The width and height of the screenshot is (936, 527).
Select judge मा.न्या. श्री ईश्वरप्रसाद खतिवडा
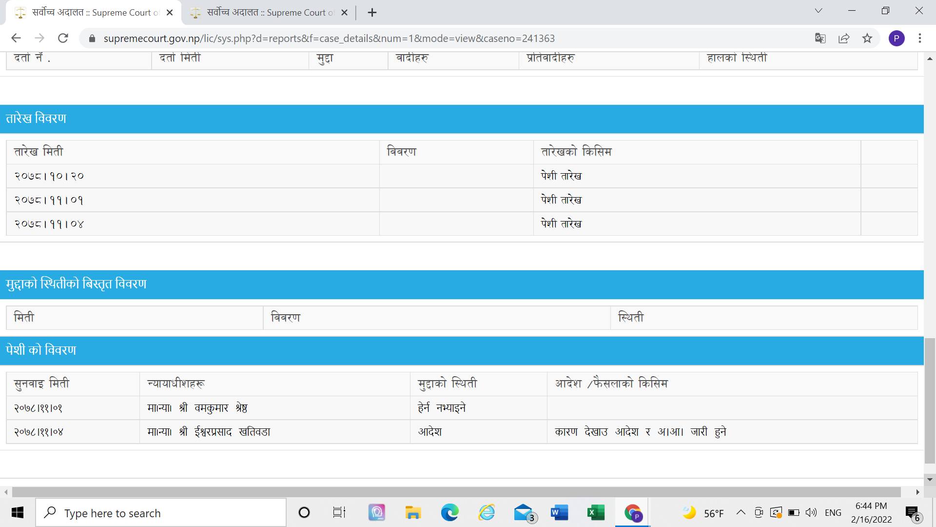click(x=209, y=432)
